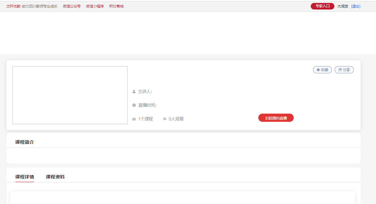Open the 微信小程序 link
Image resolution: width=376 pixels, height=204 pixels.
pyautogui.click(x=95, y=6)
